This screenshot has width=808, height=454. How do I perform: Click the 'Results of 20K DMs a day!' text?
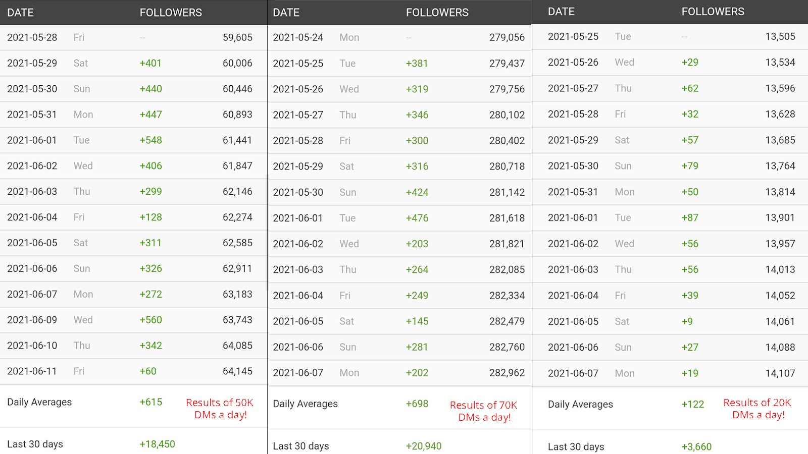coord(757,409)
